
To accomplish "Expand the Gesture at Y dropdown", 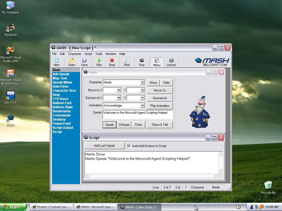I will 142,98.
